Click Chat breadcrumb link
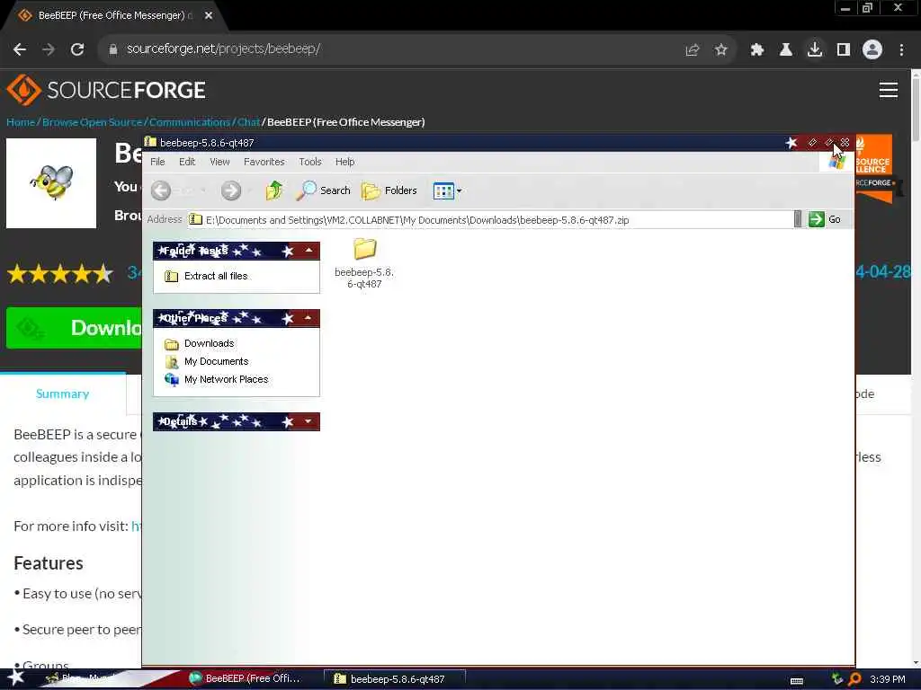 click(248, 122)
